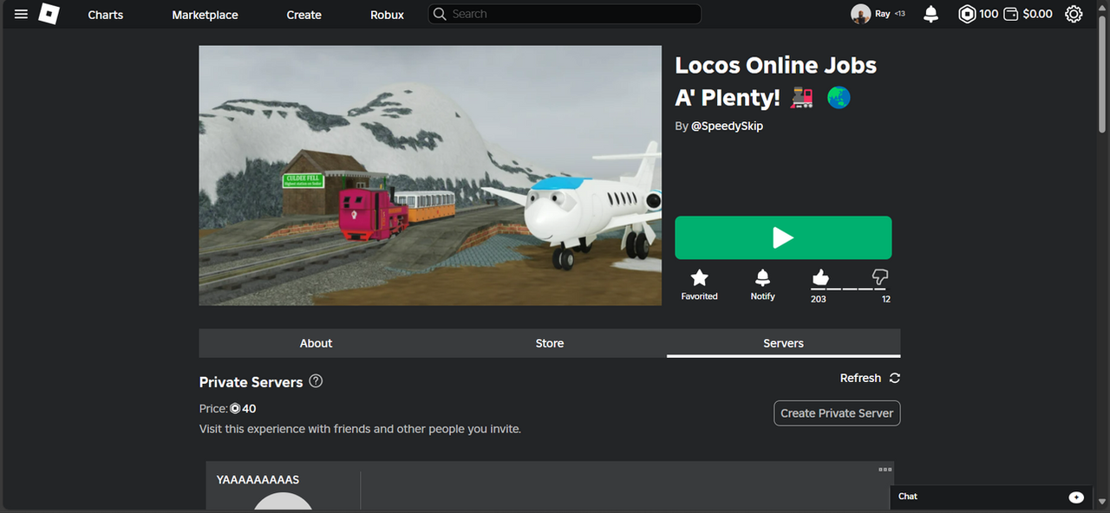Click the 12 dislikes count
Viewport: 1110px width, 513px height.
click(x=886, y=299)
